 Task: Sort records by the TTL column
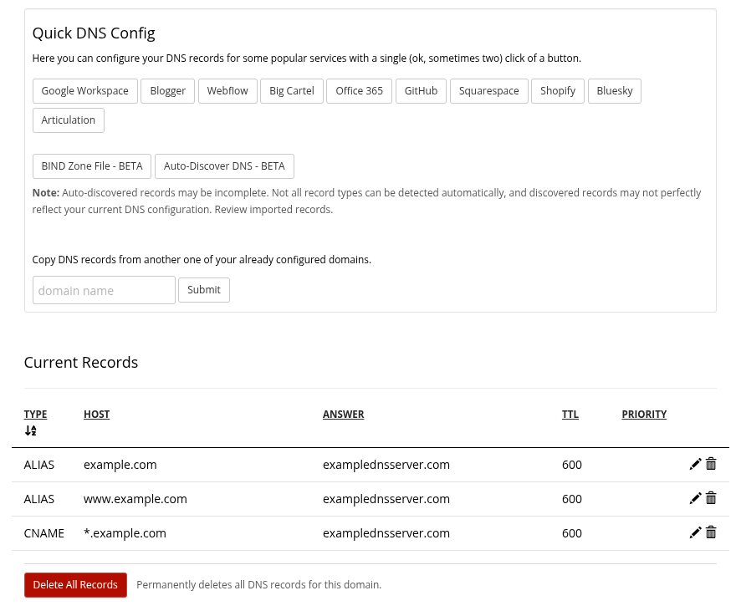(570, 414)
